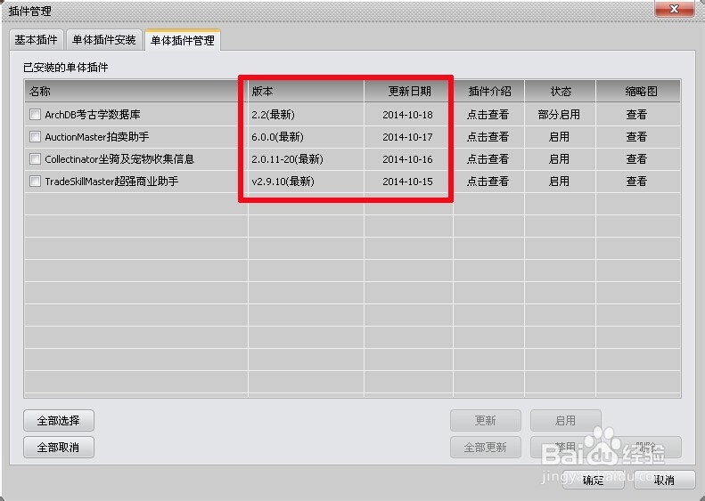Click date cell 2014-10-18
This screenshot has width=705, height=501.
pyautogui.click(x=408, y=115)
